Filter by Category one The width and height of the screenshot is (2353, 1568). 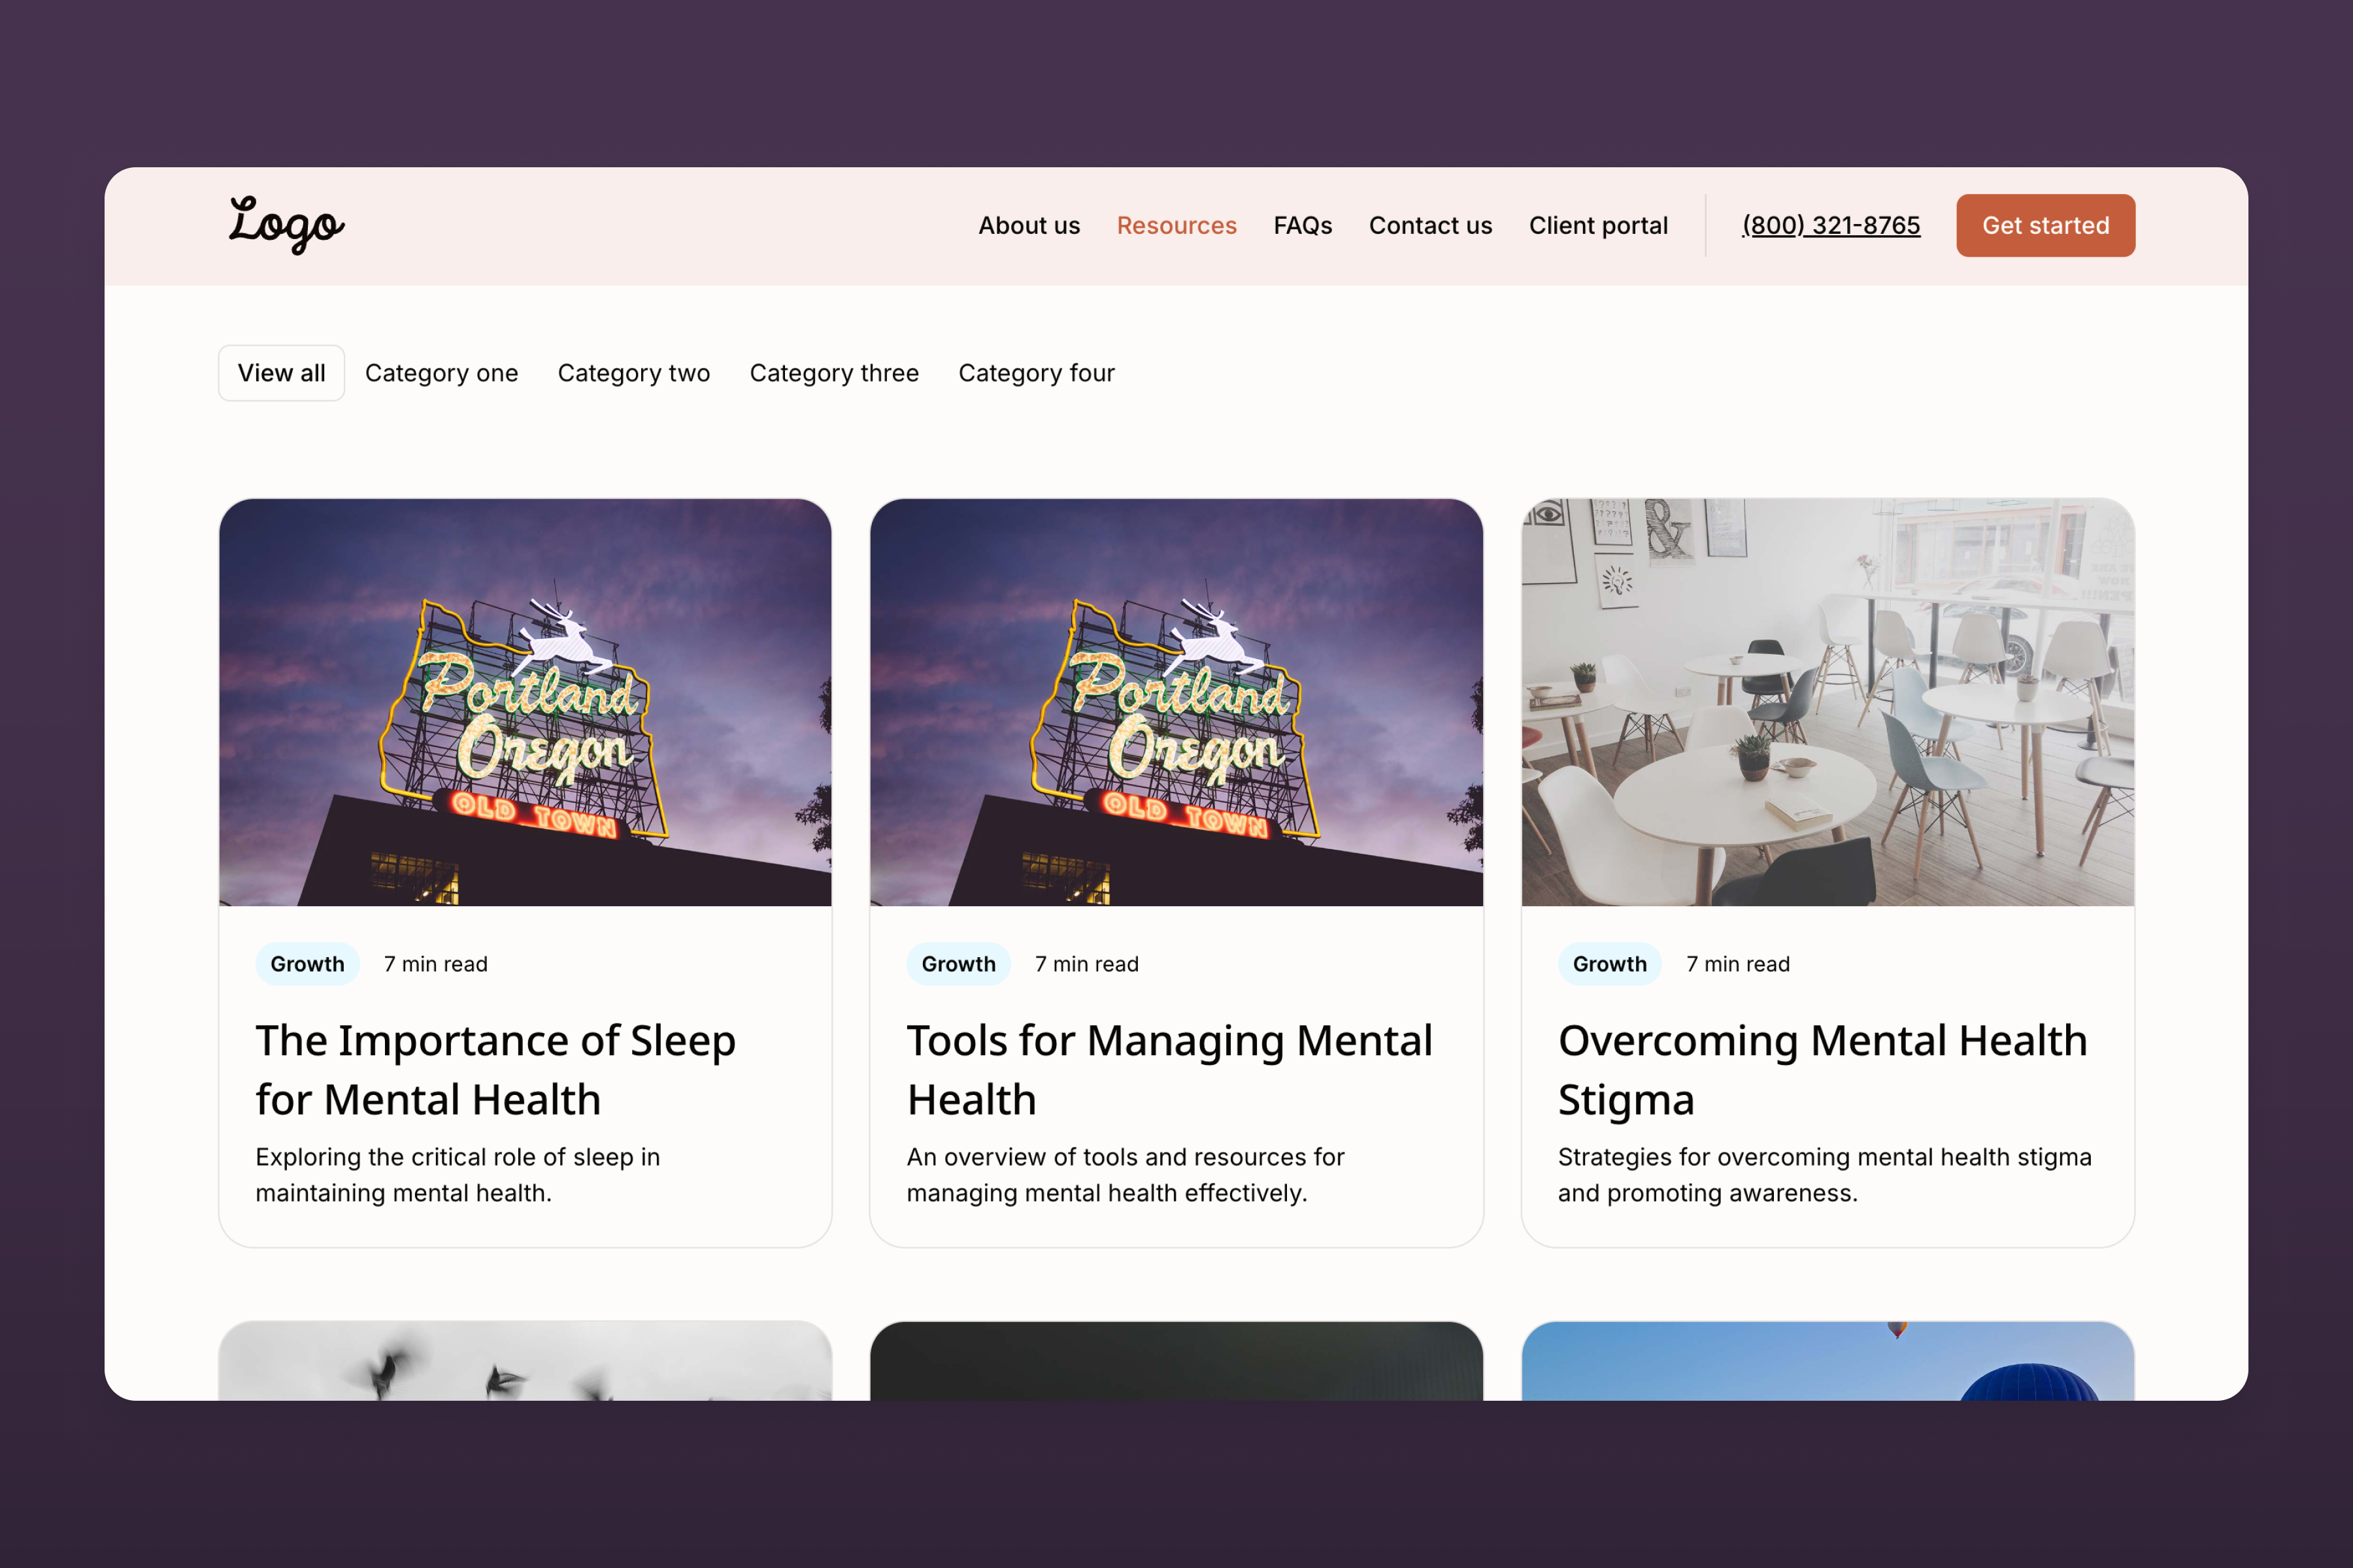pyautogui.click(x=441, y=373)
